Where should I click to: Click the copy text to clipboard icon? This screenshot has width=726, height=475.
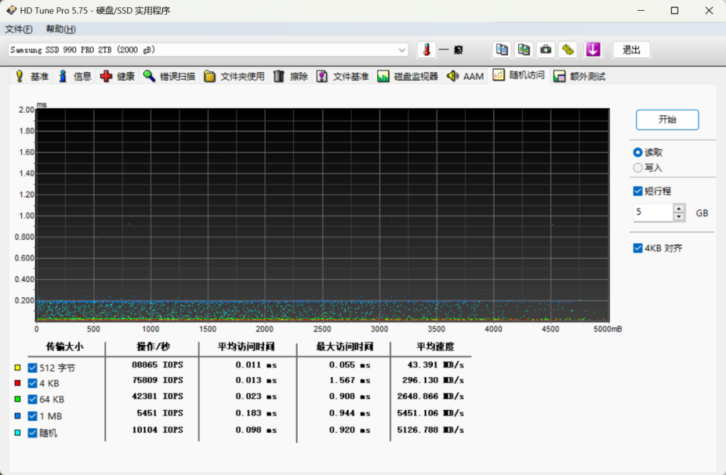coord(501,50)
